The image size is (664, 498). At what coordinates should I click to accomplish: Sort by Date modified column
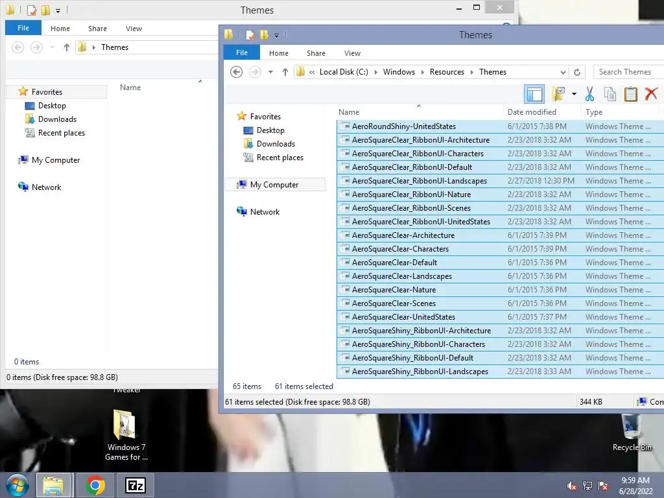[x=532, y=112]
